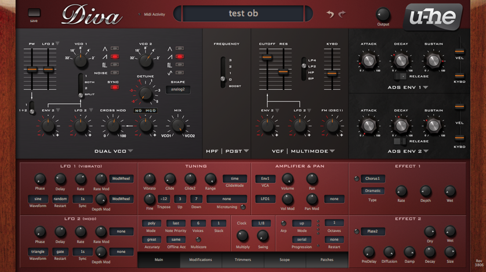This screenshot has height=272, width=486.
Task: Adjust the HPF Frequency switch slider
Action: (x=223, y=79)
